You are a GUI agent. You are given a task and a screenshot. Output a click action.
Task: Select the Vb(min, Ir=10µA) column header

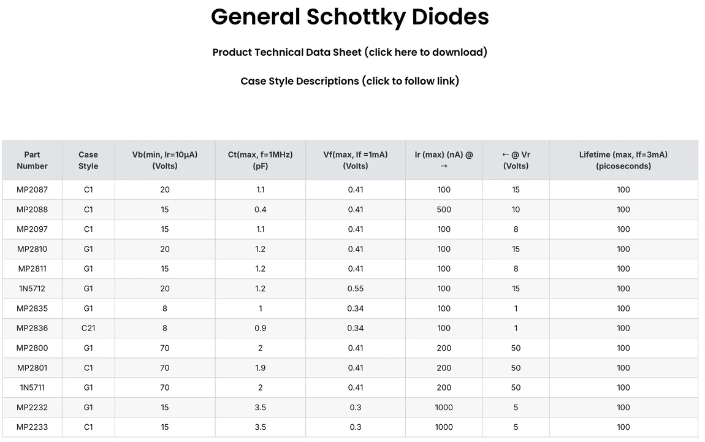pos(165,160)
